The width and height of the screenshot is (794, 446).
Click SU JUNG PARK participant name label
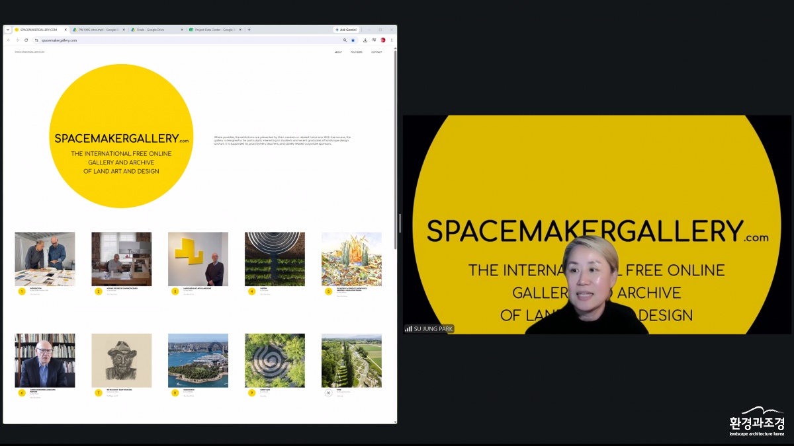[x=429, y=328]
